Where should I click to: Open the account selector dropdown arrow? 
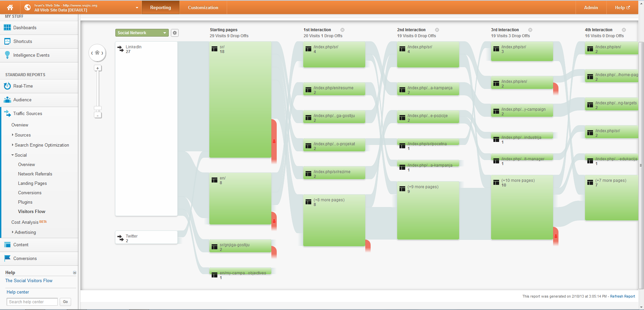coord(137,8)
